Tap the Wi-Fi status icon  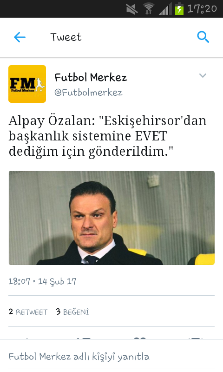point(149,9)
